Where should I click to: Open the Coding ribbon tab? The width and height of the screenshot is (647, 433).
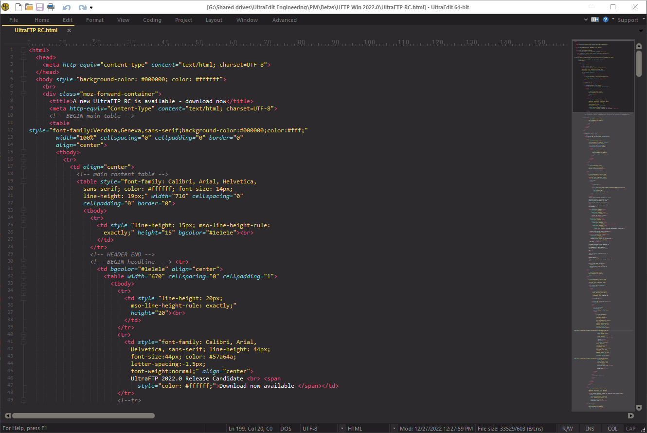[x=152, y=20]
